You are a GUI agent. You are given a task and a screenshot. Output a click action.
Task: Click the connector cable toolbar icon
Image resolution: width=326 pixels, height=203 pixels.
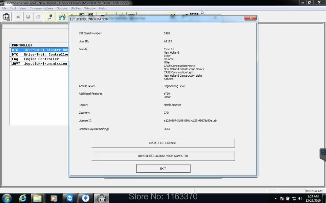point(50,17)
